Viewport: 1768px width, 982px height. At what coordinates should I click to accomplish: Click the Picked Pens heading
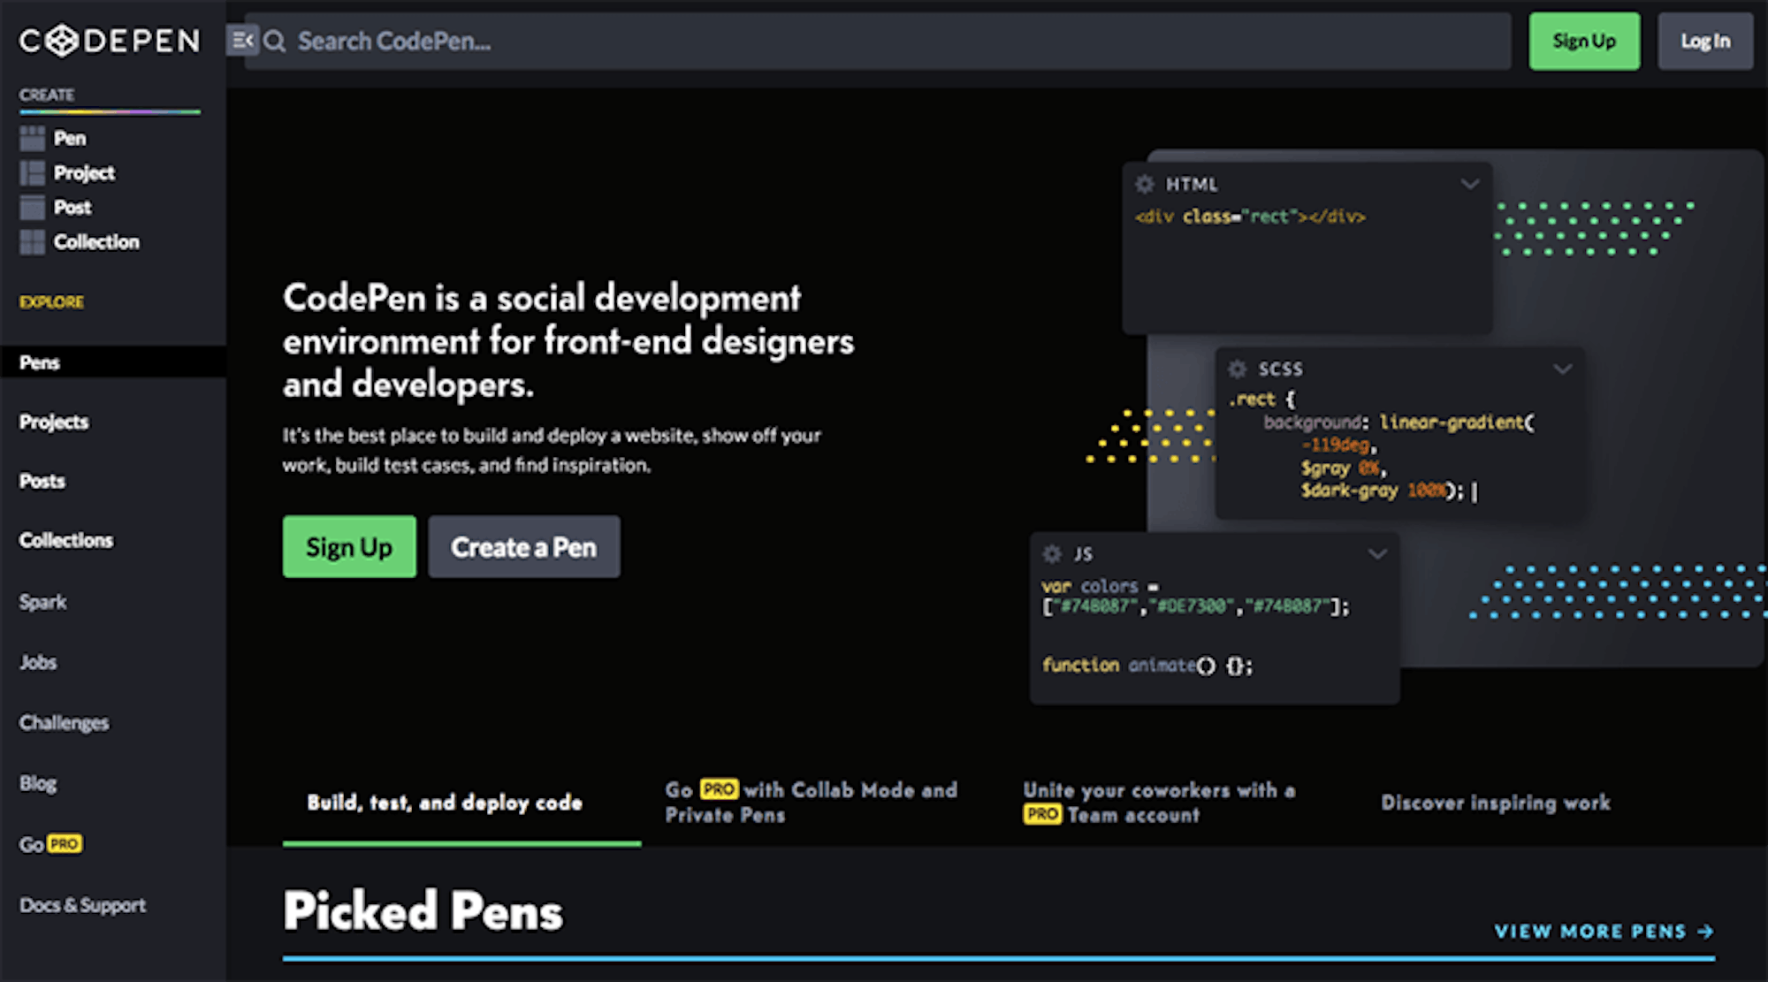(x=423, y=910)
